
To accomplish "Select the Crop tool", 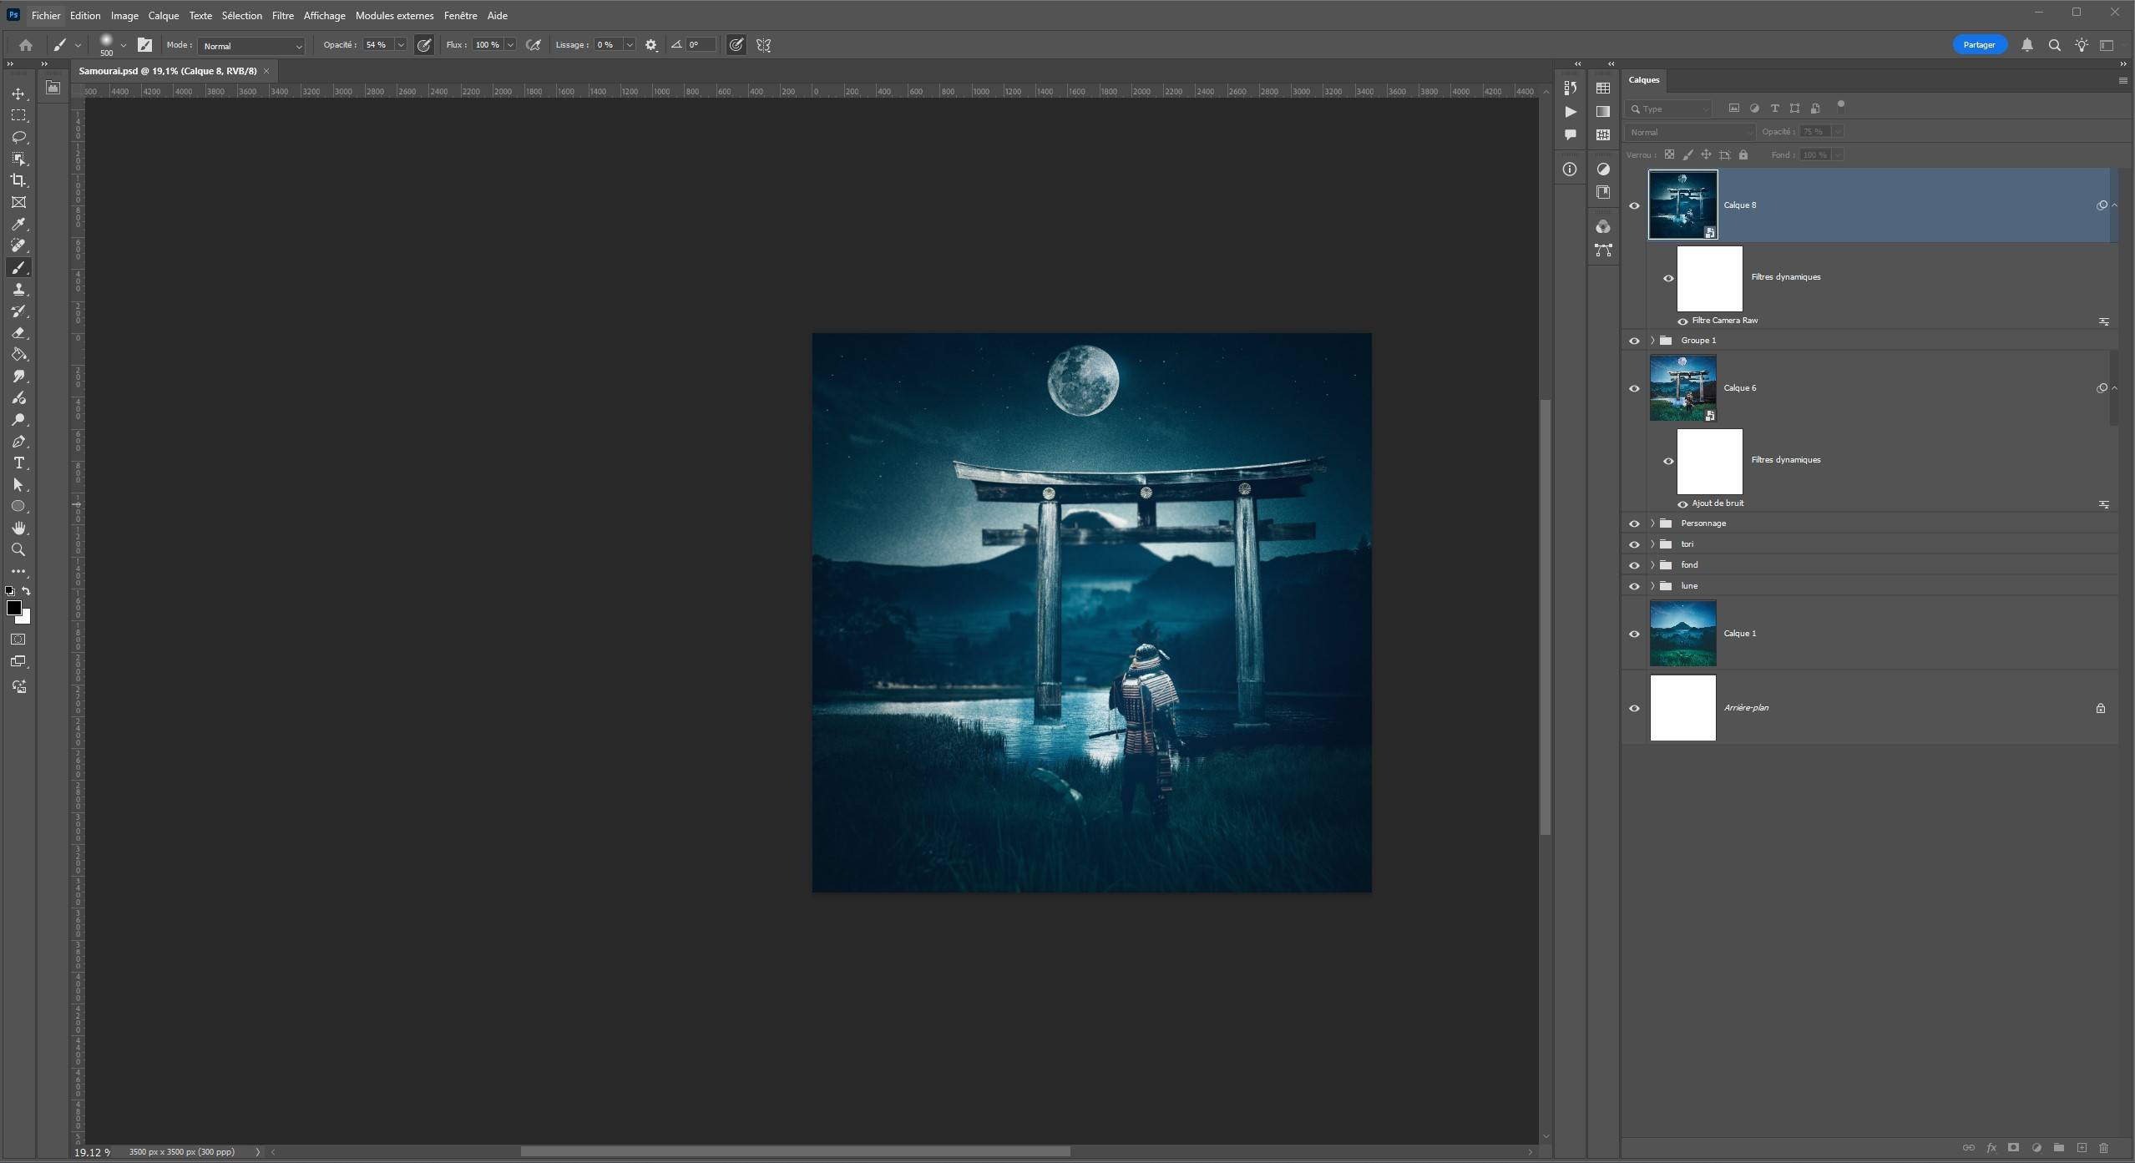I will 18,180.
